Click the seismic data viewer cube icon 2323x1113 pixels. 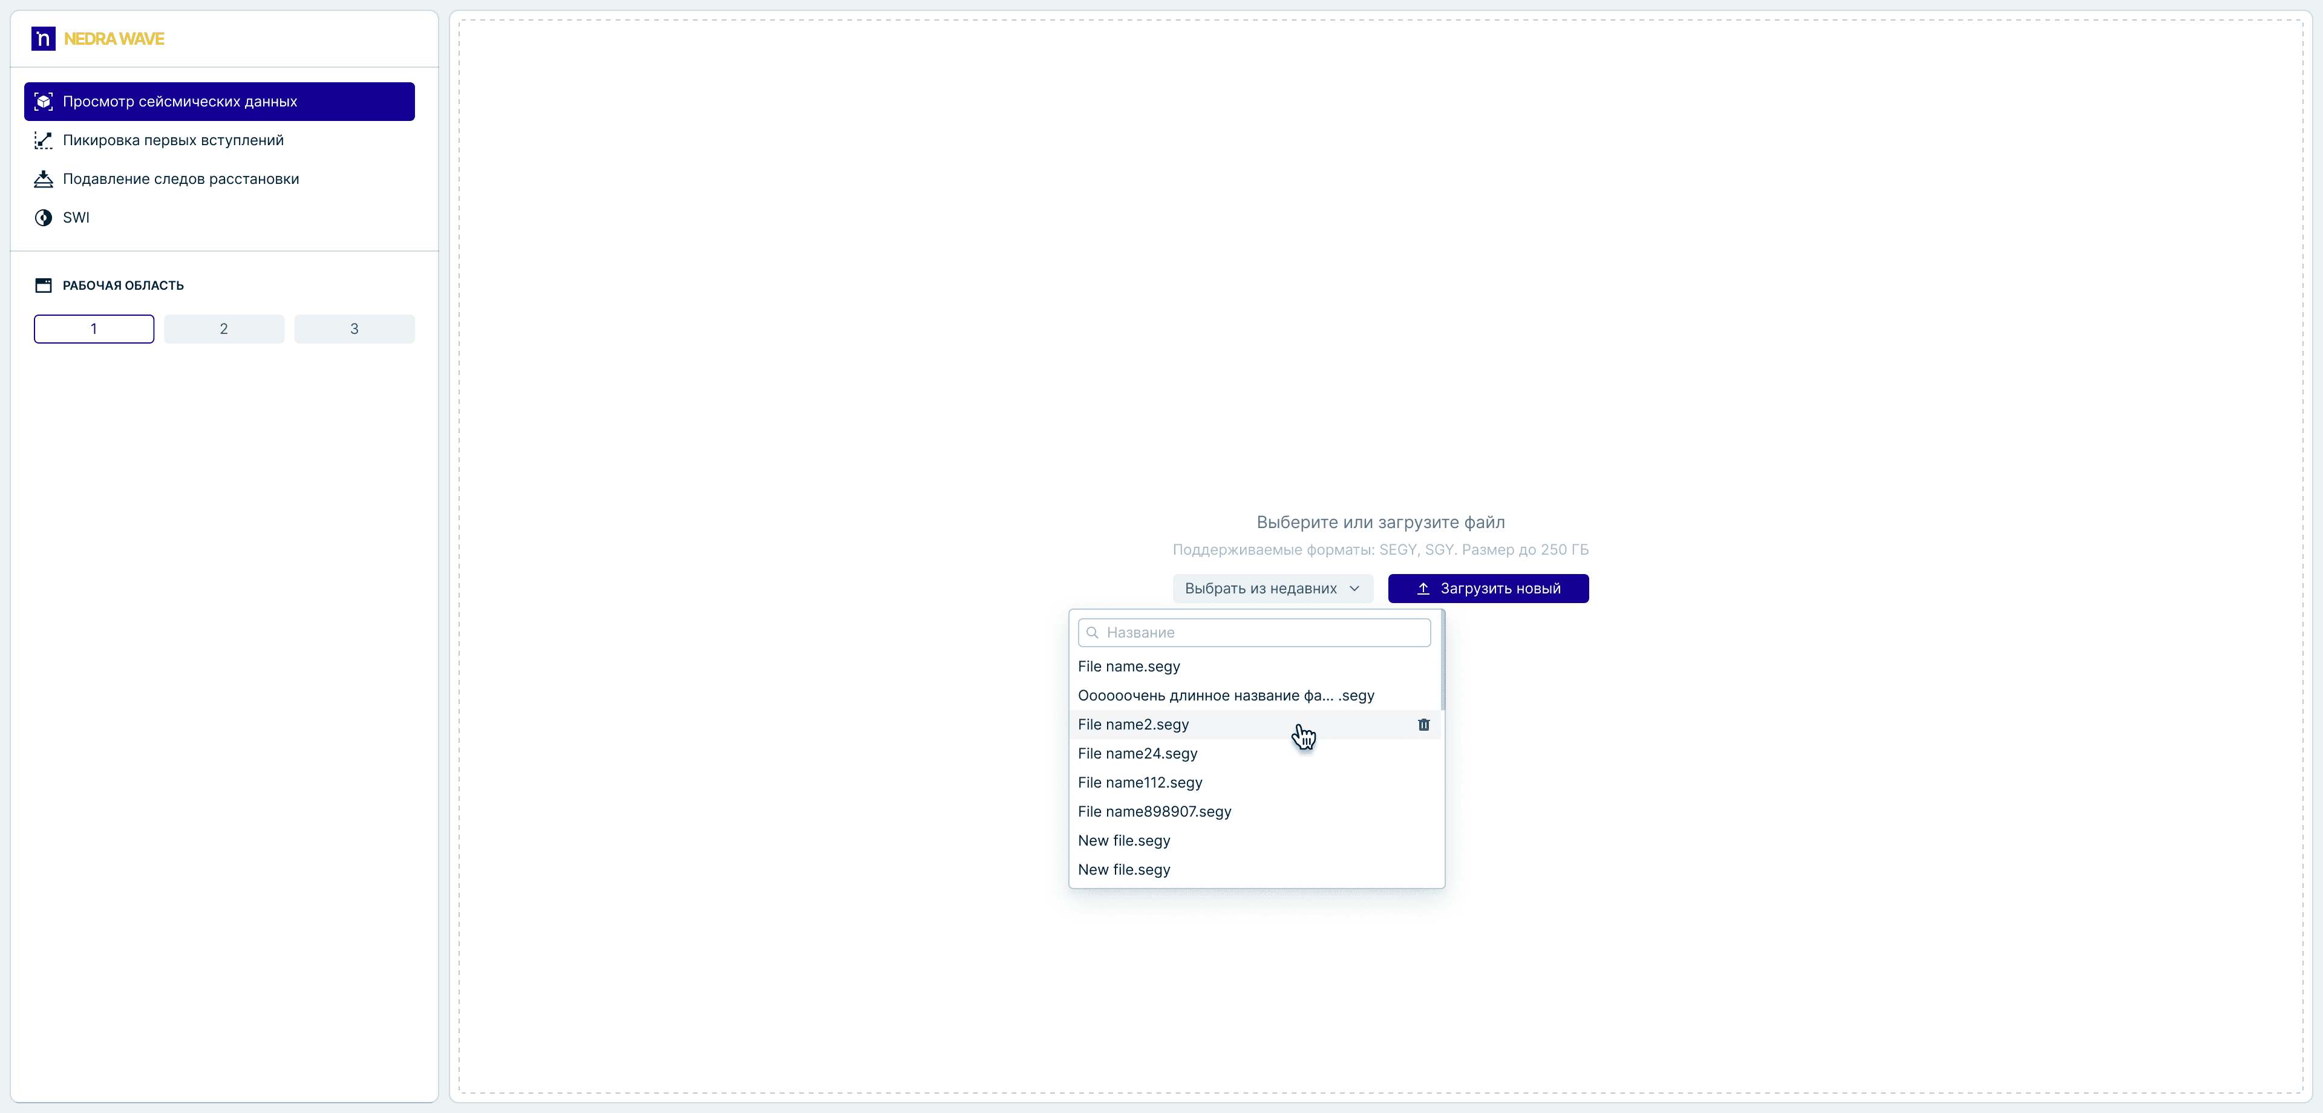coord(44,101)
